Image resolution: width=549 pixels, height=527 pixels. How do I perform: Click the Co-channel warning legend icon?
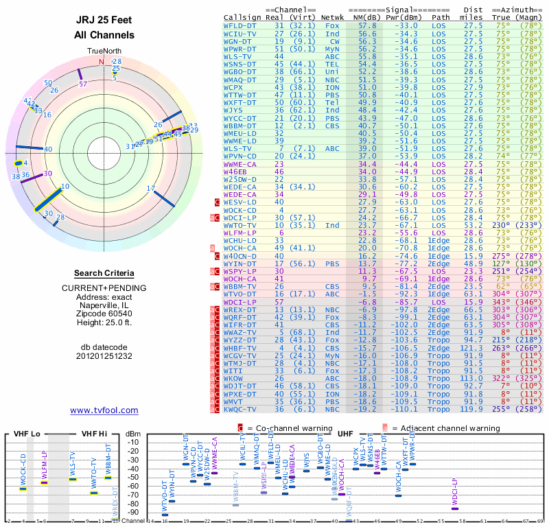tap(240, 428)
